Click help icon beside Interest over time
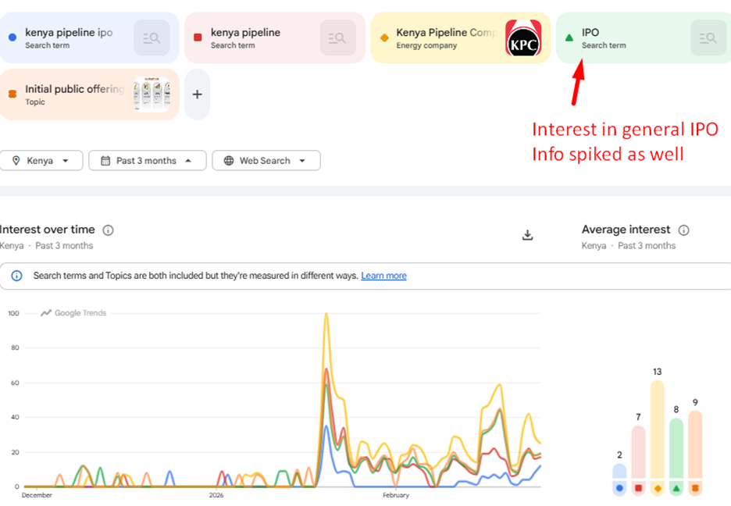Image resolution: width=731 pixels, height=506 pixels. (109, 230)
